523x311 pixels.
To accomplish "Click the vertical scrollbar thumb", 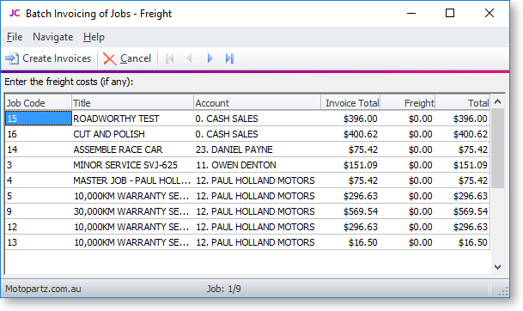I will point(497,148).
